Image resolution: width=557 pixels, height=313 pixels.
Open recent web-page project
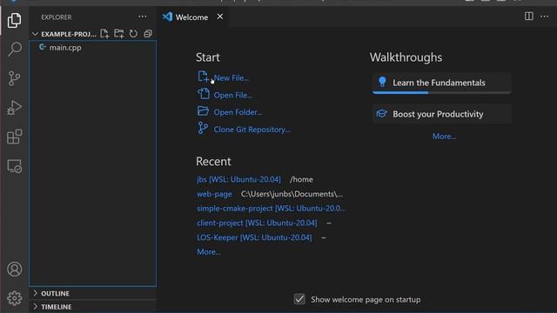point(215,194)
